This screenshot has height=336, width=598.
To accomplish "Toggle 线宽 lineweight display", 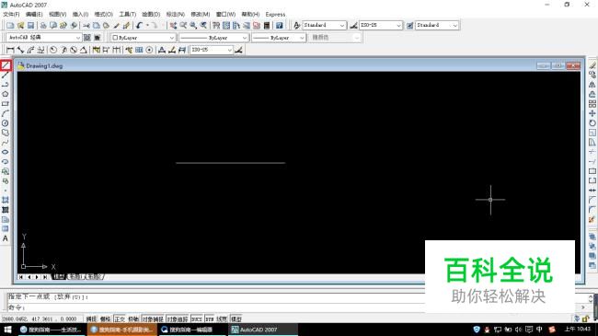I will pos(222,319).
